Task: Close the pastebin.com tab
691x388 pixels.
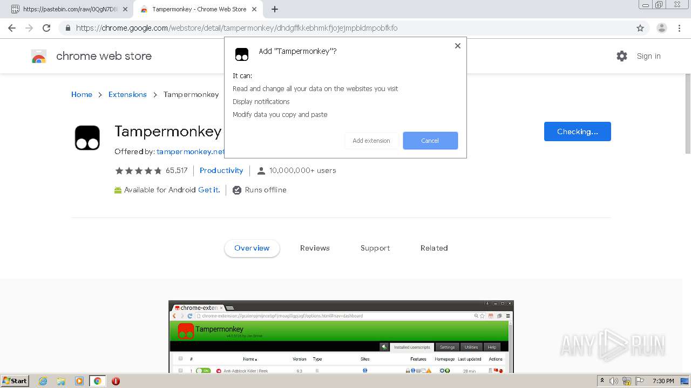Action: 125,9
